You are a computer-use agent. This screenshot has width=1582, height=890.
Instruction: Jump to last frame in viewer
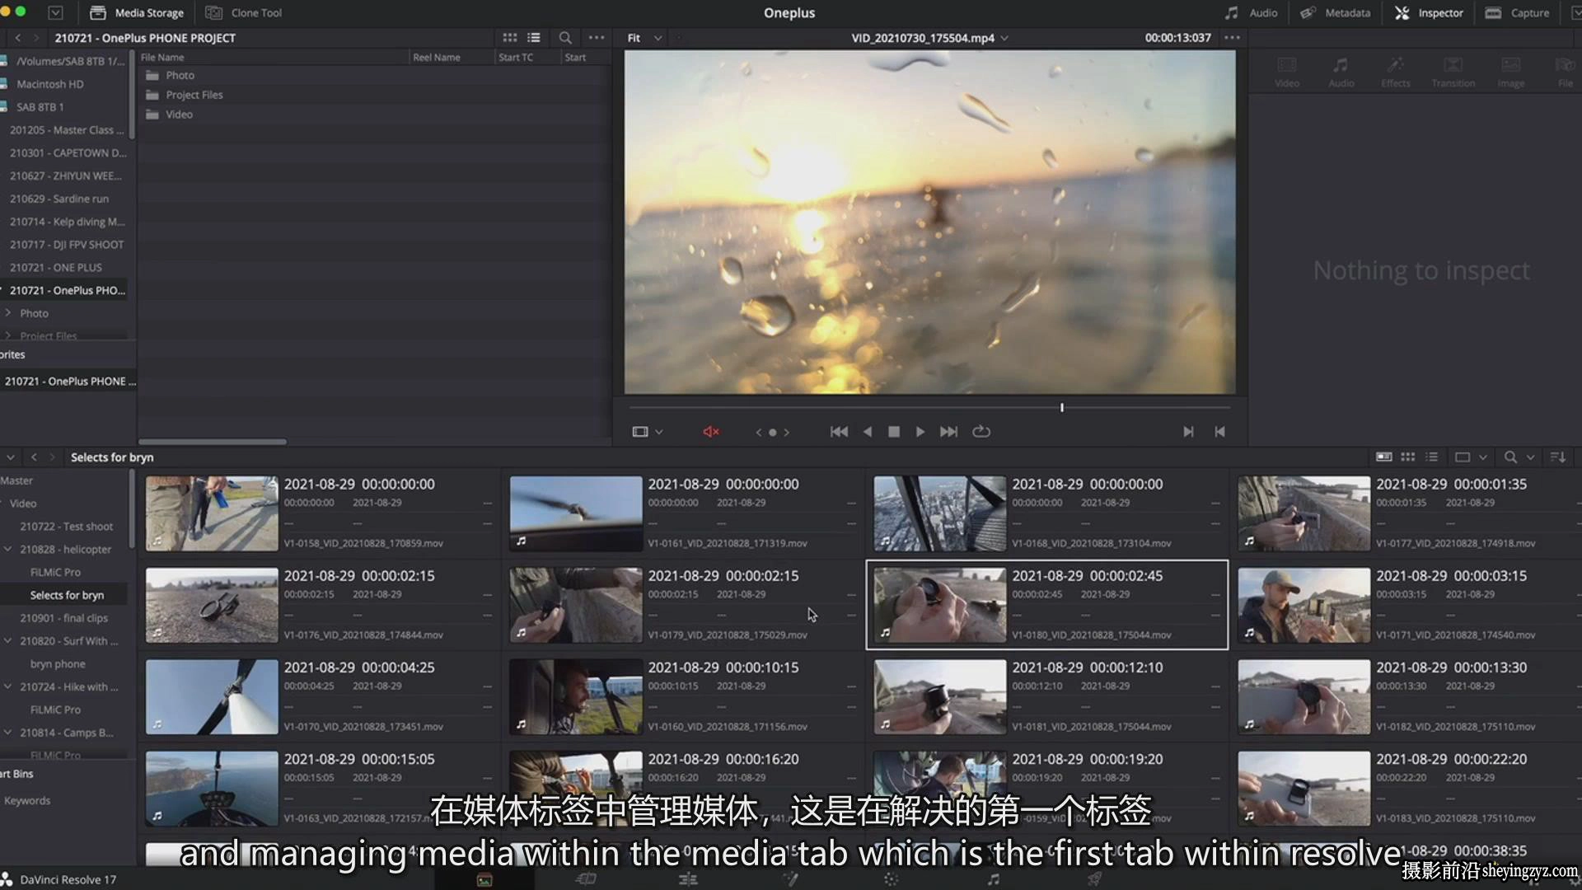pos(948,432)
